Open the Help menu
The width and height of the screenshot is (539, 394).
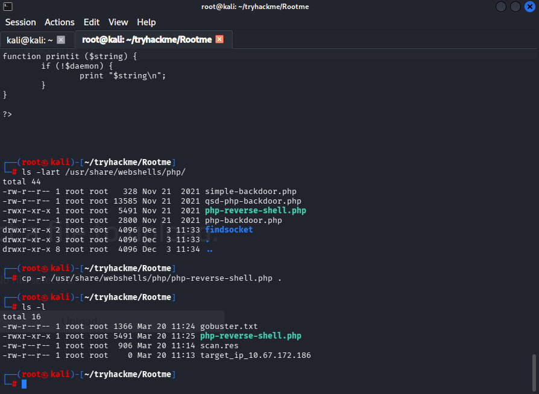tap(147, 22)
